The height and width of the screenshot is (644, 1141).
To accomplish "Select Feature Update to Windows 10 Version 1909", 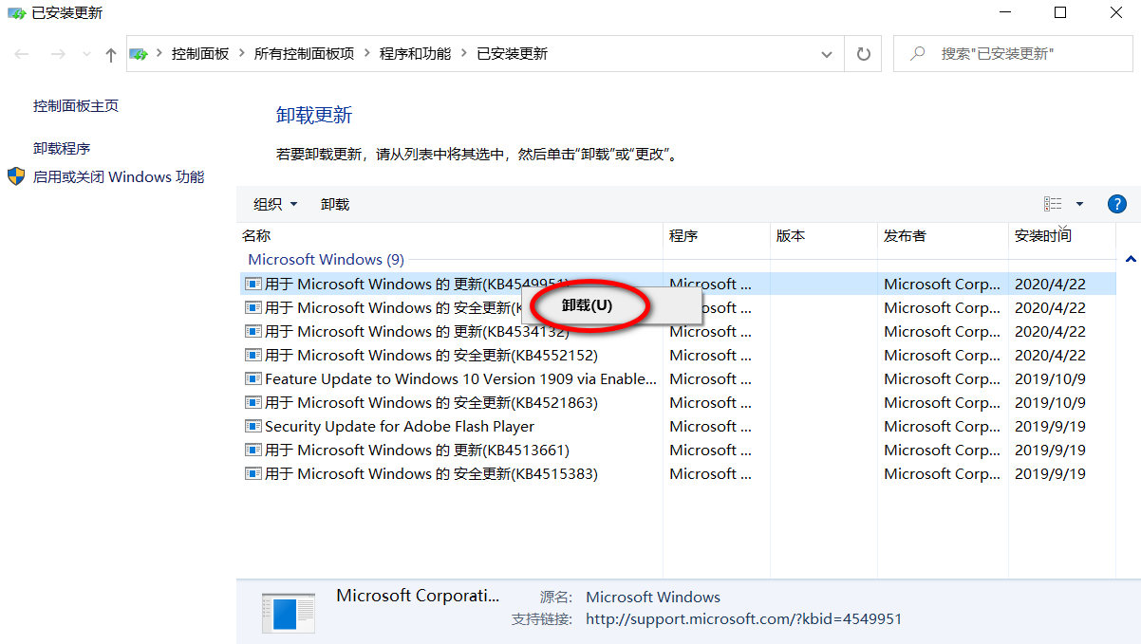I will tap(677, 378).
